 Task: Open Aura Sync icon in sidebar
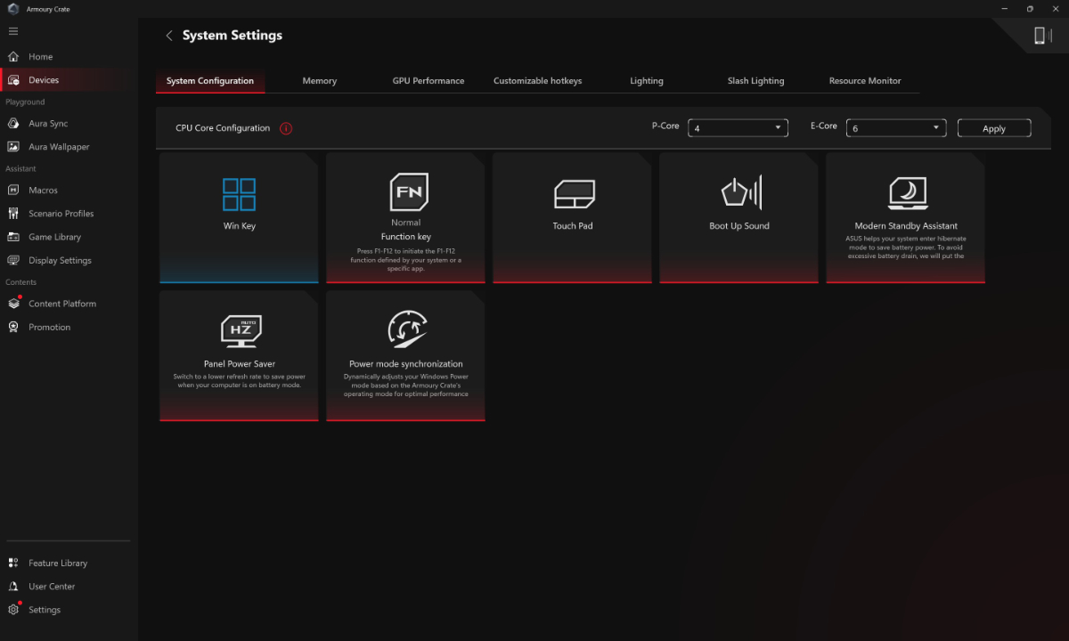tap(13, 124)
